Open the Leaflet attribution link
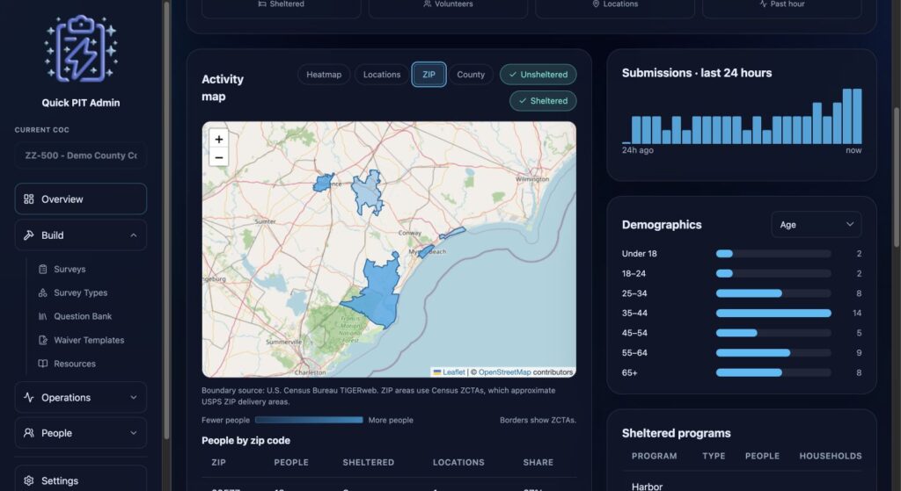 click(453, 372)
